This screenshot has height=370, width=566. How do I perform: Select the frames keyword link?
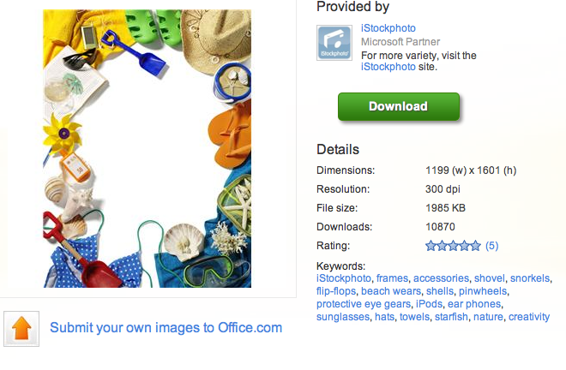[392, 278]
